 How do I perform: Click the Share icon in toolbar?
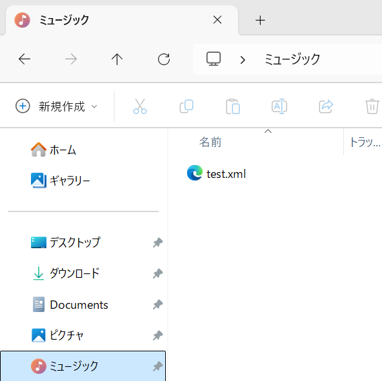pos(326,106)
